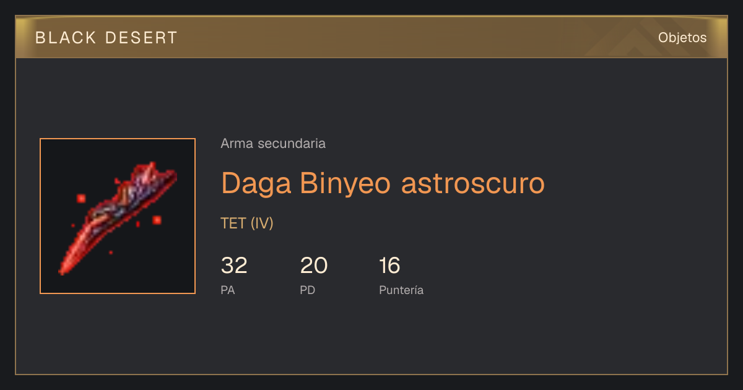This screenshot has height=390, width=743.
Task: Click the PD value 20
Action: (x=314, y=266)
